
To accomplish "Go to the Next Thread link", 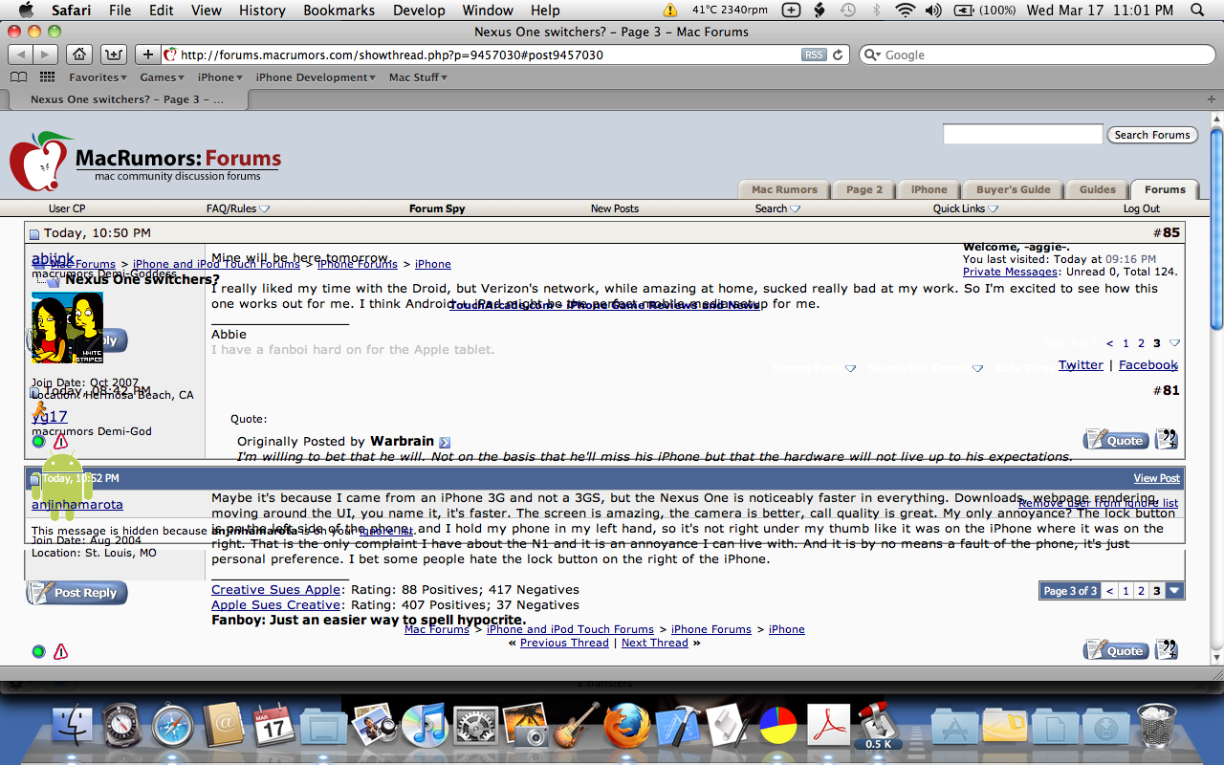I will (655, 643).
